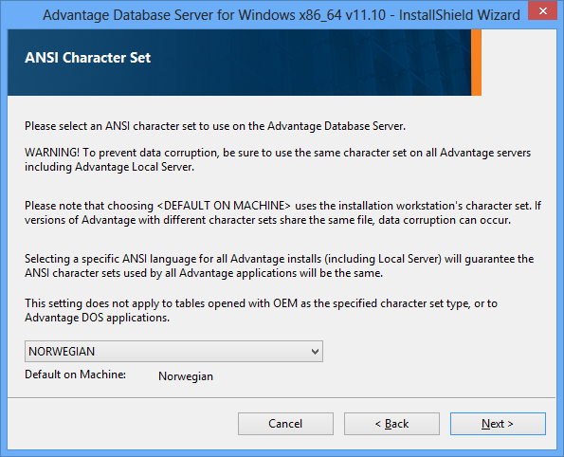Click the 'Selecting a specific ANSI language' paragraph
564x457 pixels.
pyautogui.click(x=279, y=265)
